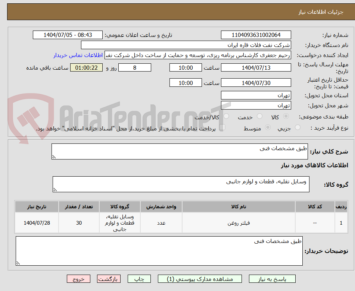
Task: Click the countdown timer showing 01:00:22
Action: pyautogui.click(x=86, y=67)
